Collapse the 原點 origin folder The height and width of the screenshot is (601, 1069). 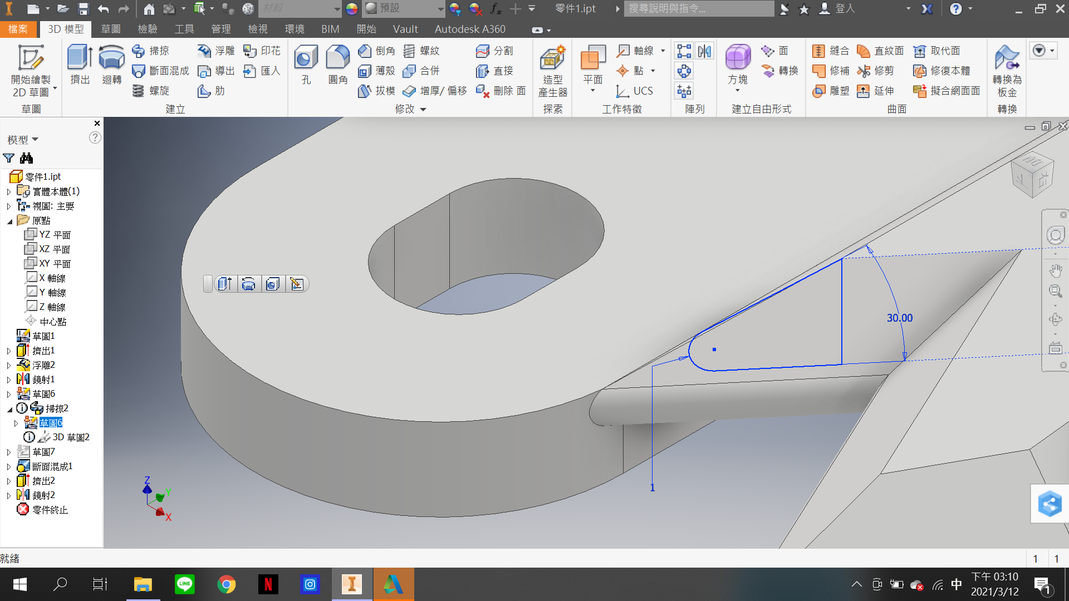click(9, 221)
